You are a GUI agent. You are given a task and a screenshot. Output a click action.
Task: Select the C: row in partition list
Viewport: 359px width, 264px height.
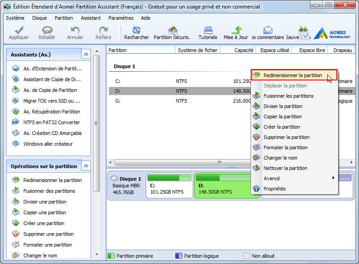tap(180, 81)
